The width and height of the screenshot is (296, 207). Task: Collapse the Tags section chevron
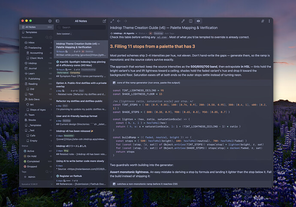(x=51, y=172)
